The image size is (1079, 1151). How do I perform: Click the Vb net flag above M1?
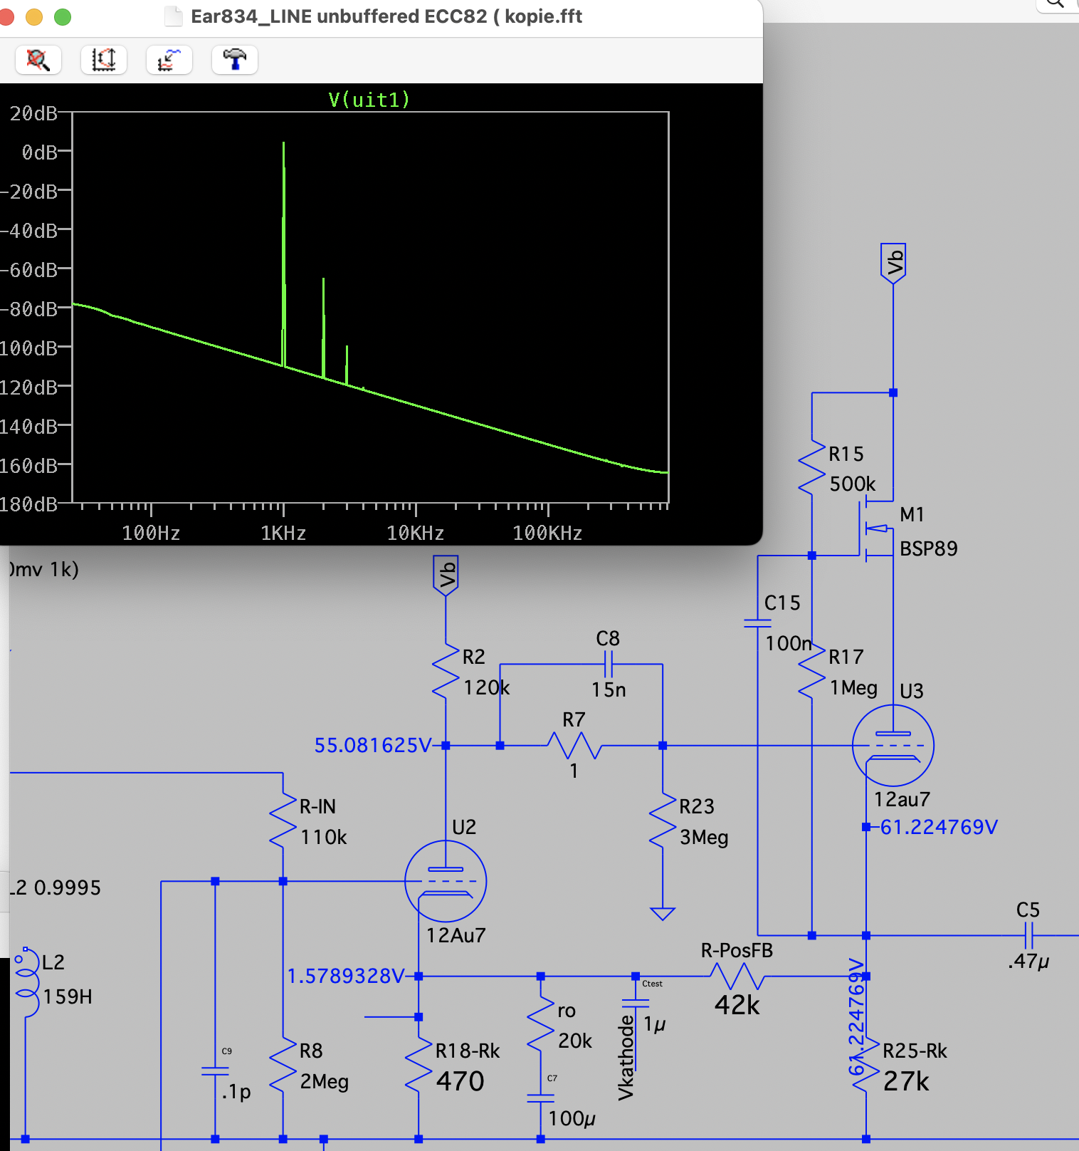click(893, 264)
